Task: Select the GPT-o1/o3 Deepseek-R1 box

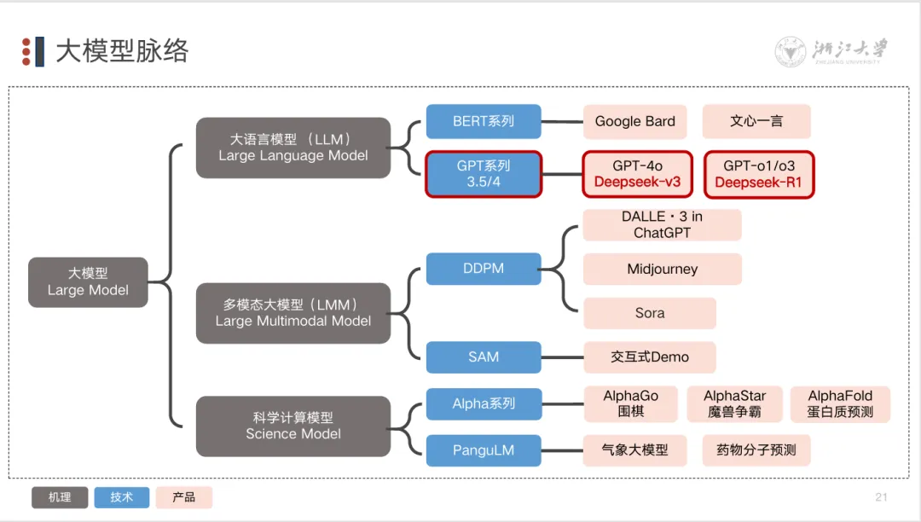Action: click(758, 174)
